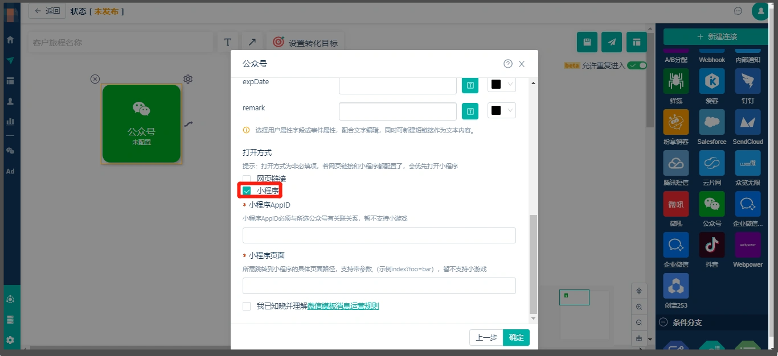Image resolution: width=778 pixels, height=356 pixels.
Task: Choose the 云片网 connector icon
Action: click(x=712, y=163)
